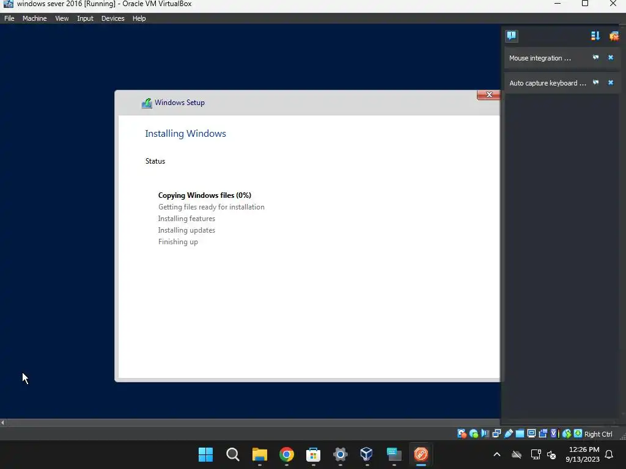The image size is (626, 469).
Task: Click the hand icon on Auto capture keyboard notification
Action: coord(595,82)
